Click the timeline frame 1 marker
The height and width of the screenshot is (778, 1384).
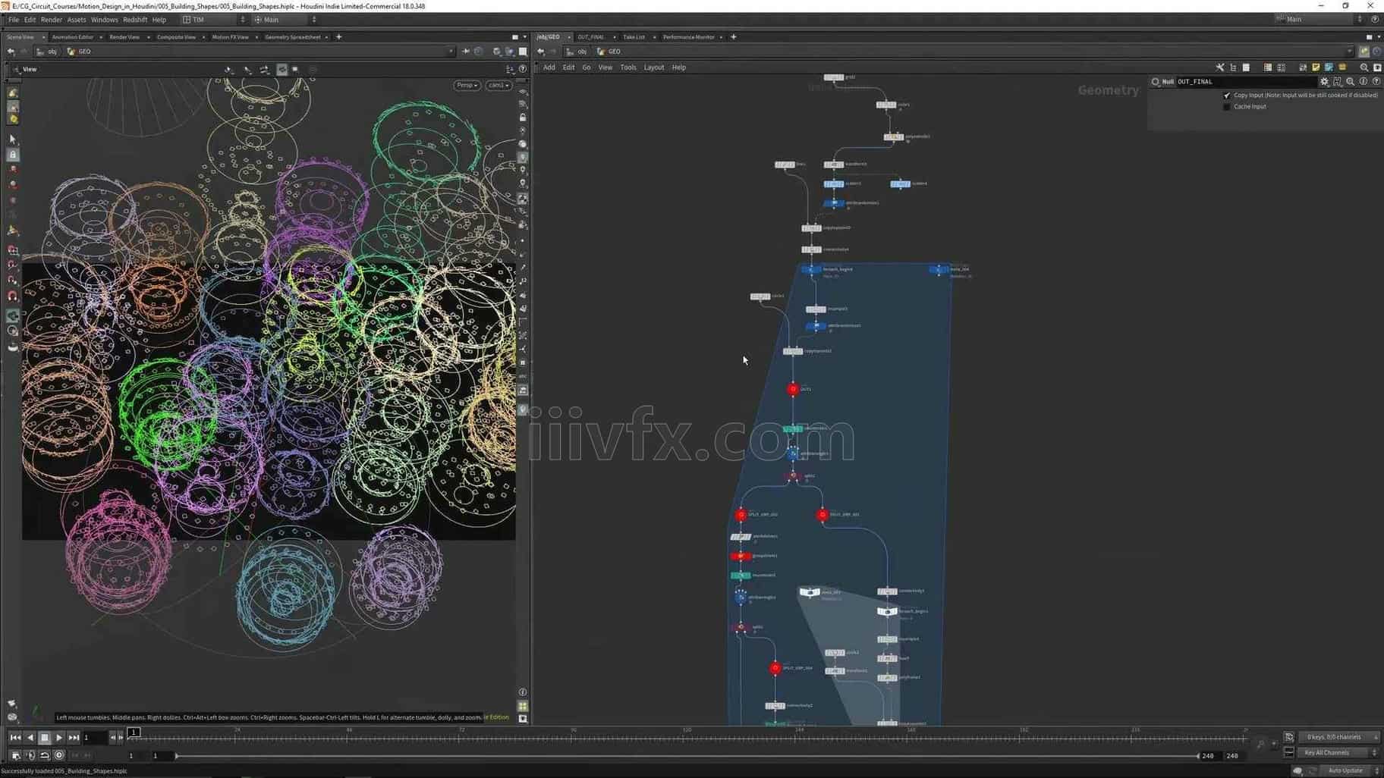point(134,733)
